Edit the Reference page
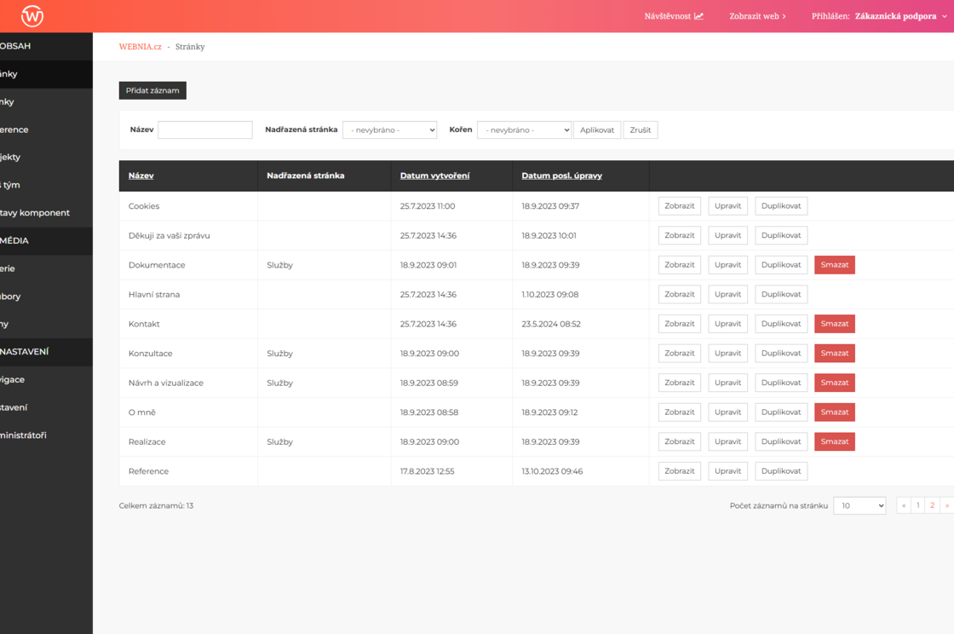 click(727, 471)
